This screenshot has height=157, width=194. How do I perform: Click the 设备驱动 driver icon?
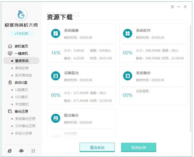(55, 76)
